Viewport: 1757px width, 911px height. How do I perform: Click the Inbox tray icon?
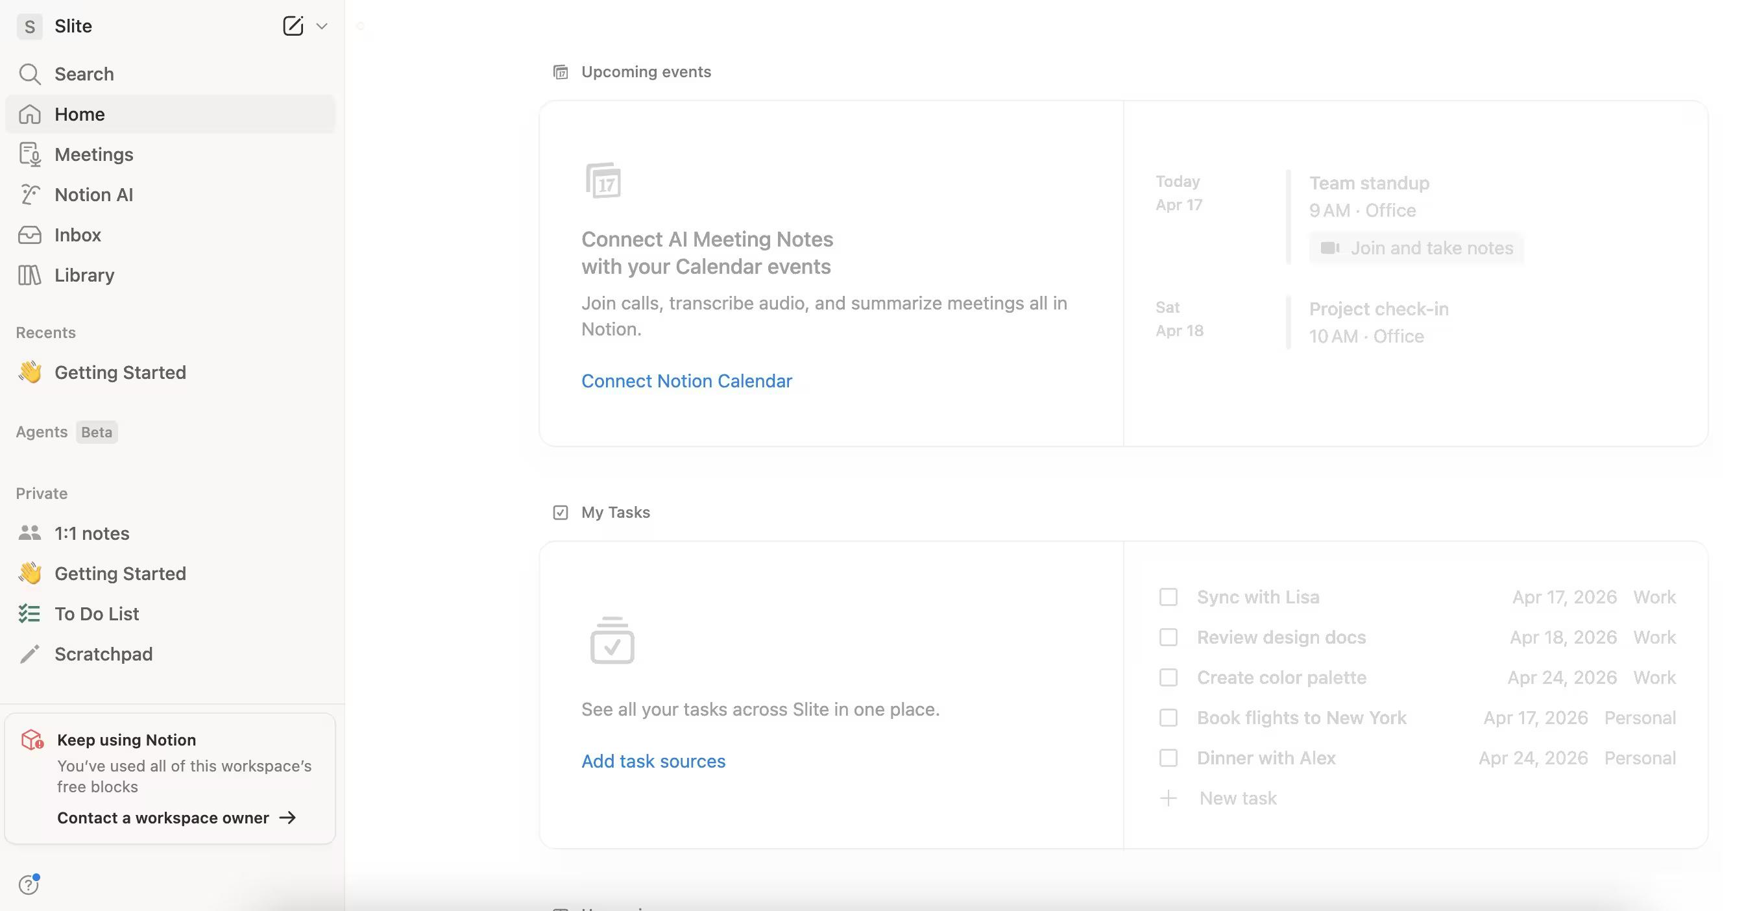[29, 235]
